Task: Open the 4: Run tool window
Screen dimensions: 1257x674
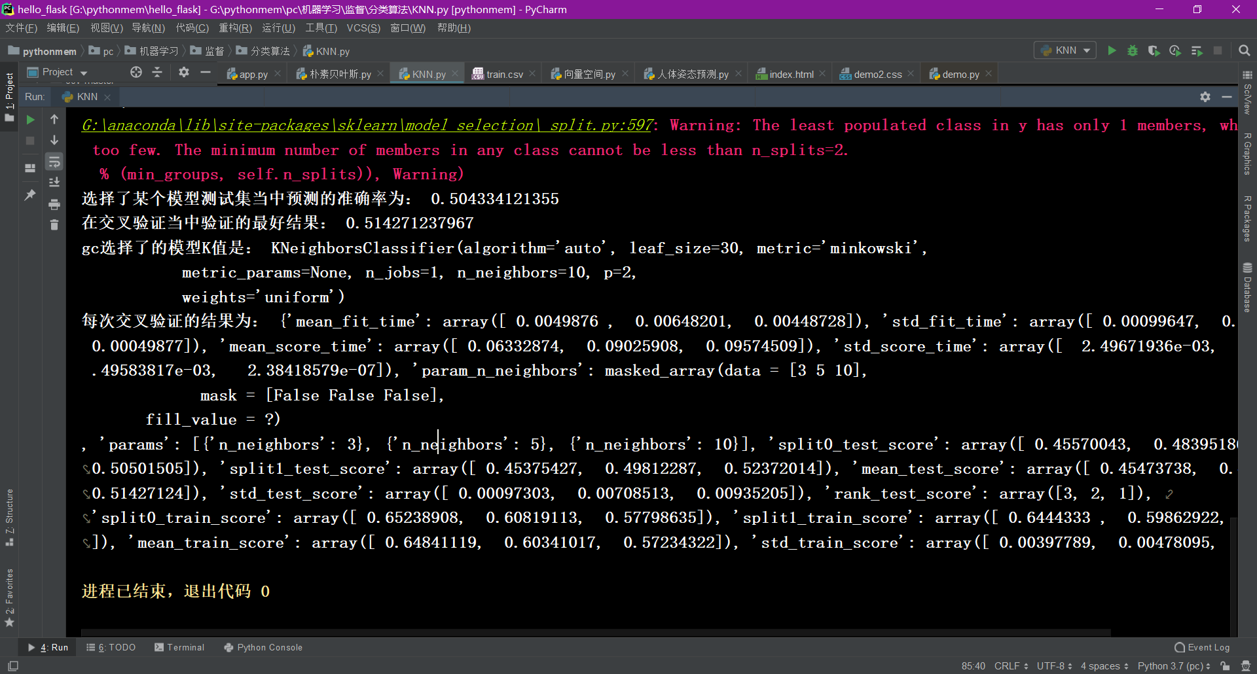Action: pos(48,647)
